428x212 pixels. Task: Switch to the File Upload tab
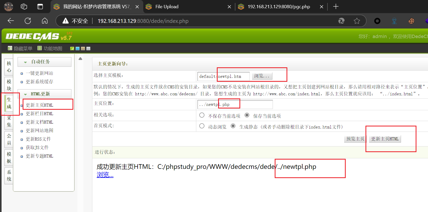coord(167,7)
